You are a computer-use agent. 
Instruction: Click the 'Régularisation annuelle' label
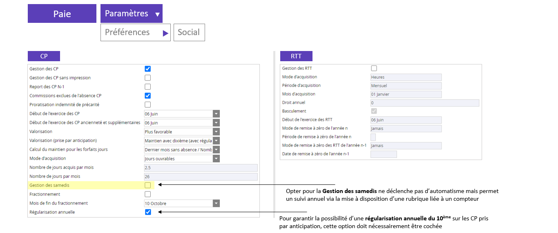coord(52,212)
